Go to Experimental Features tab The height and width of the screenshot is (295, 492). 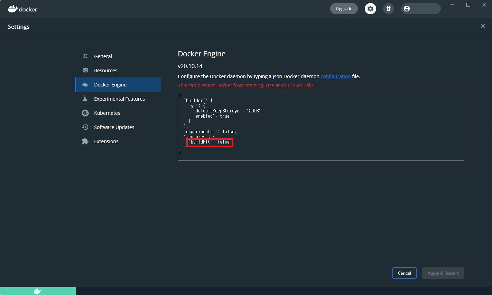118,99
